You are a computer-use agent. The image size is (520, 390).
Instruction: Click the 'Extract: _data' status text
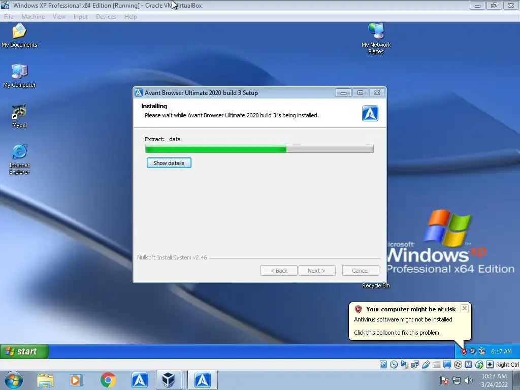162,139
